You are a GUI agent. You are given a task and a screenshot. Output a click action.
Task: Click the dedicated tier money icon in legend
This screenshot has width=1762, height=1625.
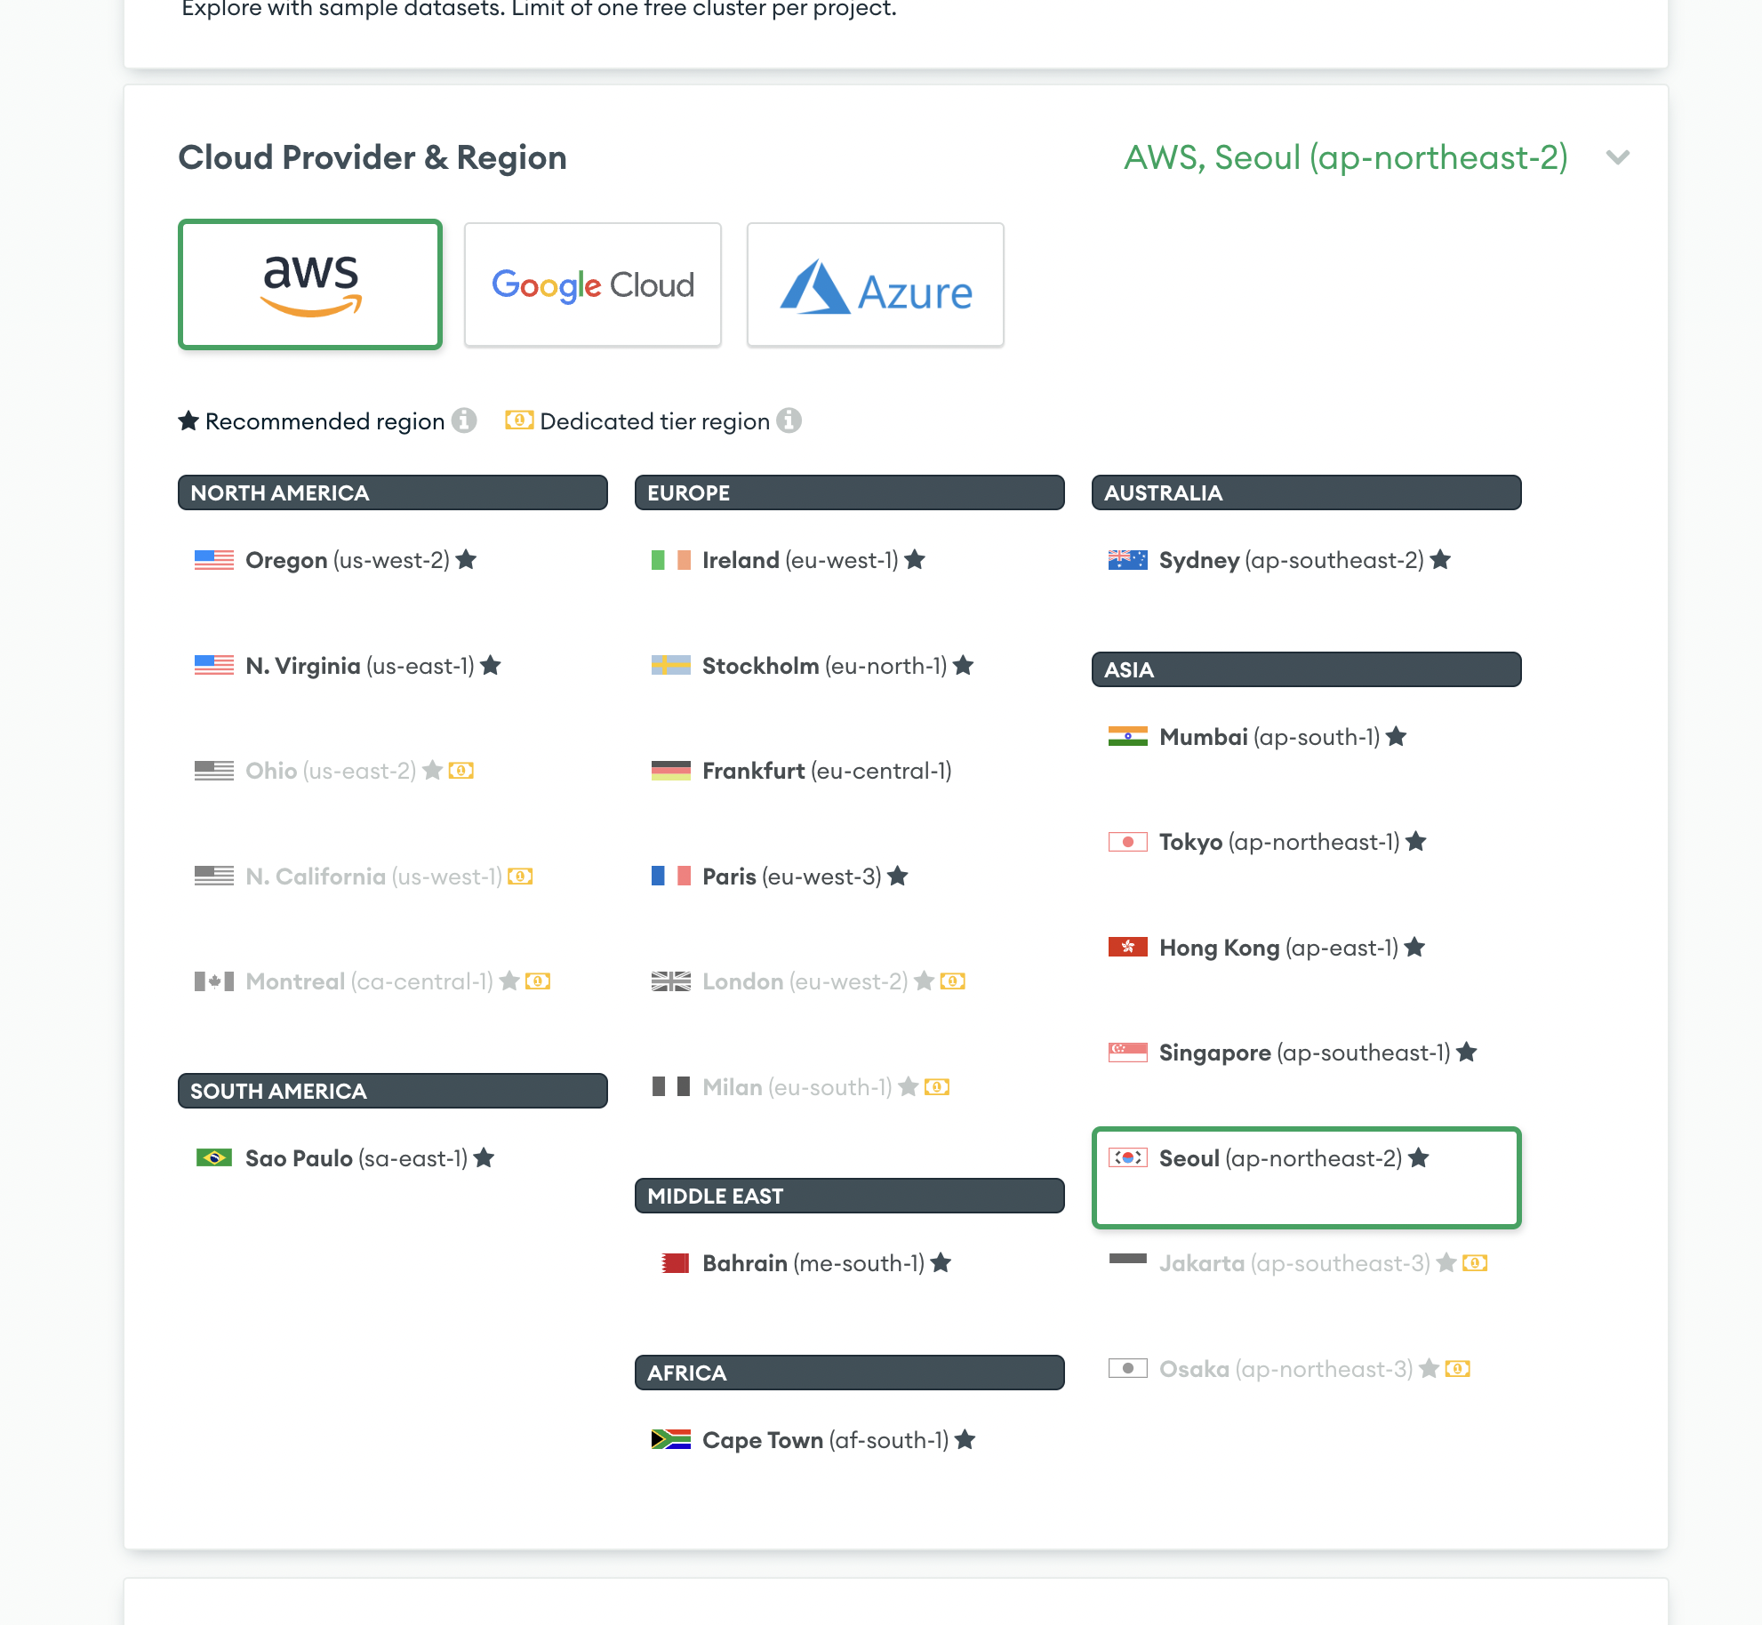pyautogui.click(x=519, y=420)
